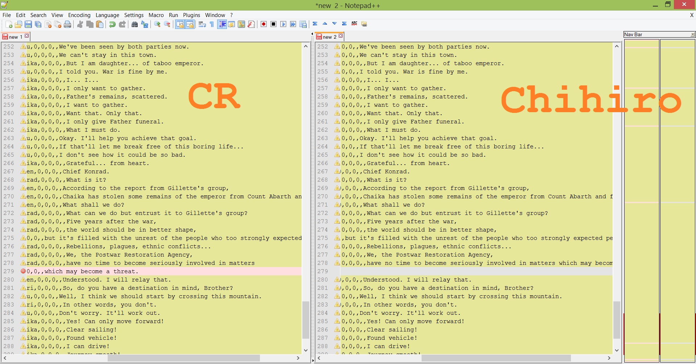Jump to the last difference in Compare

[344, 24]
